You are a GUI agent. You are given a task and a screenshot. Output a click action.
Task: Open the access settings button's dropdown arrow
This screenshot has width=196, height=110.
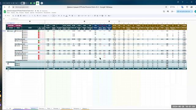[x=192, y=11]
